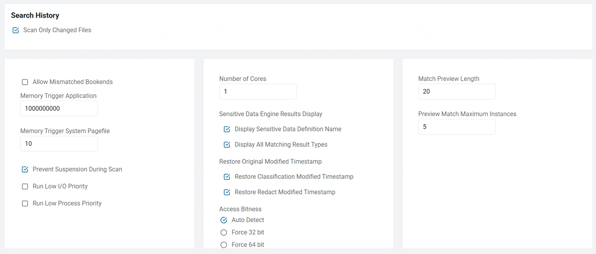Image resolution: width=596 pixels, height=254 pixels.
Task: Click the Search History heading
Action: pos(35,15)
